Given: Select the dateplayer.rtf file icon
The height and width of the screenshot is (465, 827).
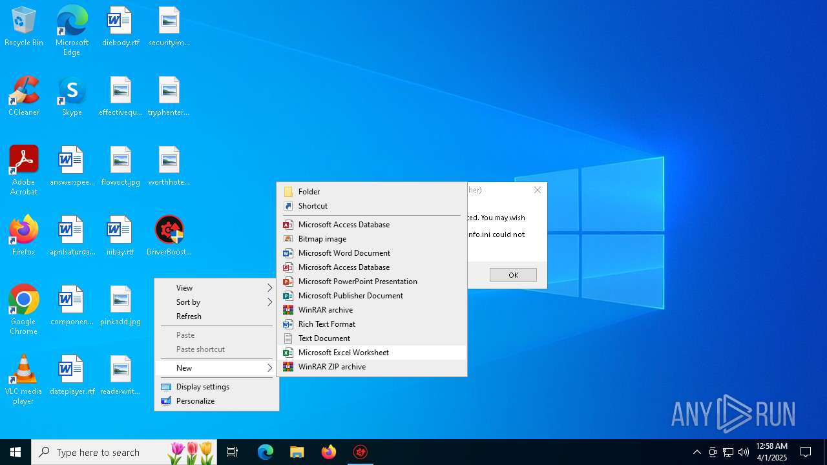Looking at the screenshot, I should point(72,376).
